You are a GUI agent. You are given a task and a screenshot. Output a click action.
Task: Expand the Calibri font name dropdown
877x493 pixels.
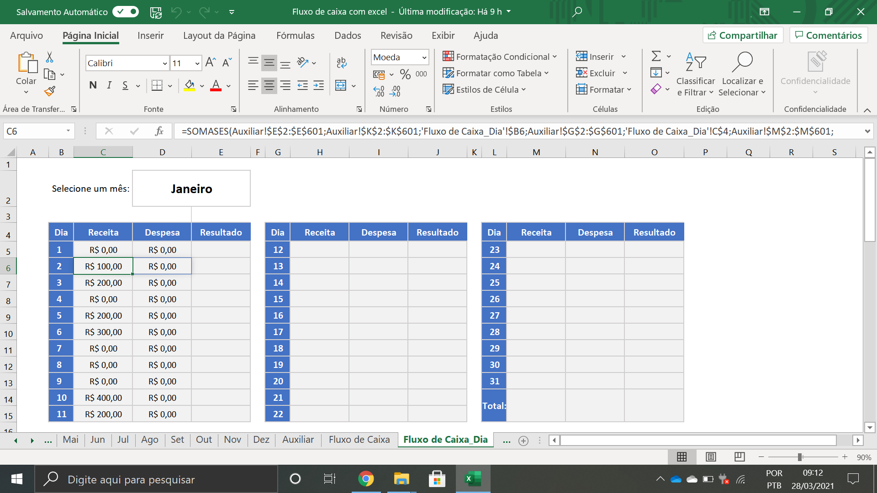point(165,63)
